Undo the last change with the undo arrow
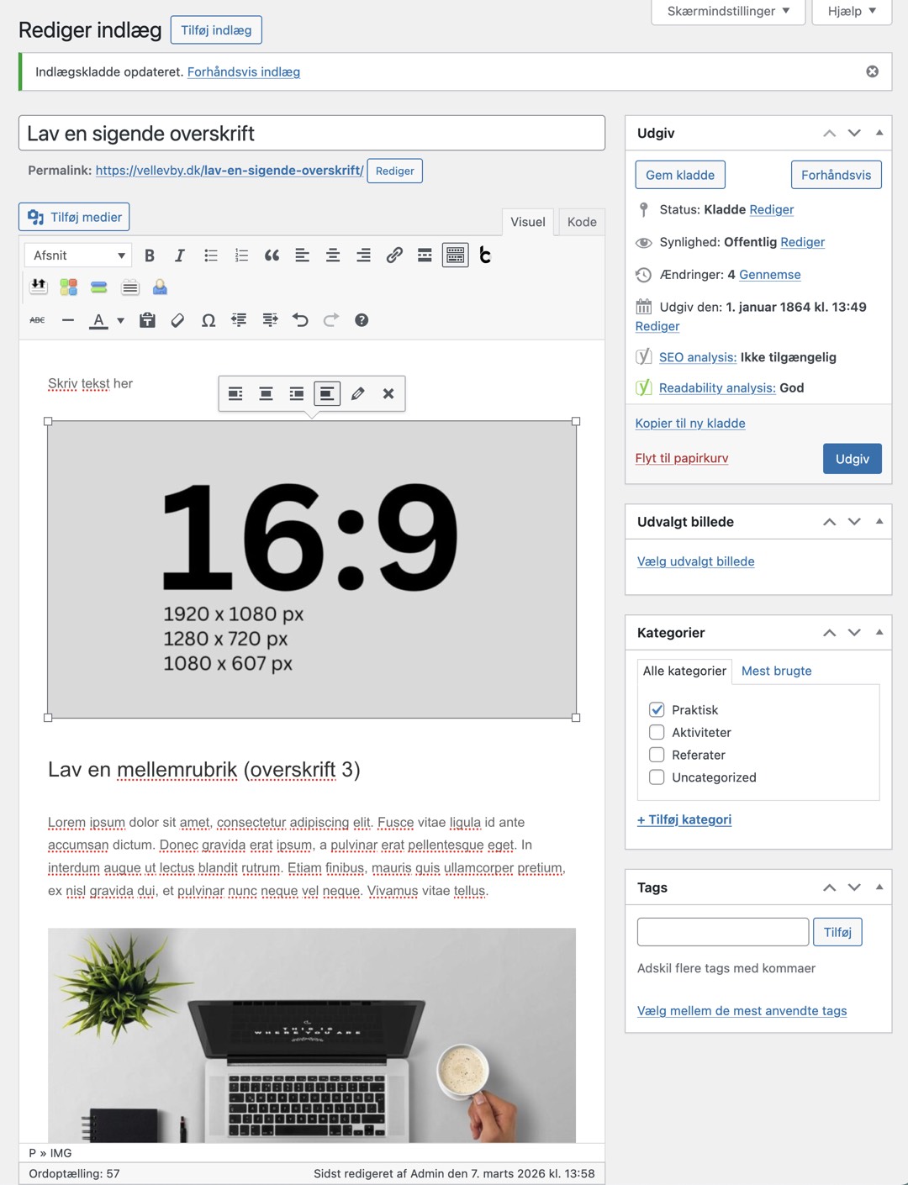The width and height of the screenshot is (908, 1185). tap(301, 319)
